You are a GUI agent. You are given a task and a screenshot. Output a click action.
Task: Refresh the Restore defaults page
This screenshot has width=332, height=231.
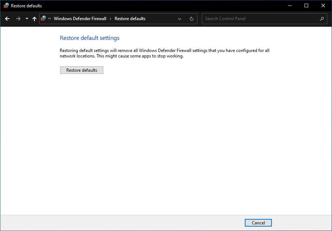coord(191,19)
